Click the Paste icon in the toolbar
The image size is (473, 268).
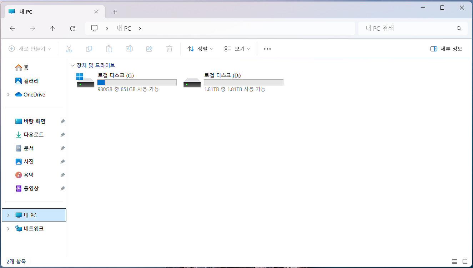pyautogui.click(x=109, y=49)
